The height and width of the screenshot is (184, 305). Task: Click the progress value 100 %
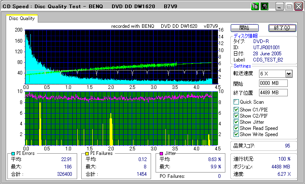pyautogui.click(x=284, y=159)
